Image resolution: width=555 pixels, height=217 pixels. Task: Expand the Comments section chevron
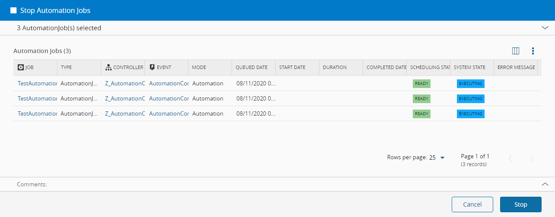pos(545,184)
